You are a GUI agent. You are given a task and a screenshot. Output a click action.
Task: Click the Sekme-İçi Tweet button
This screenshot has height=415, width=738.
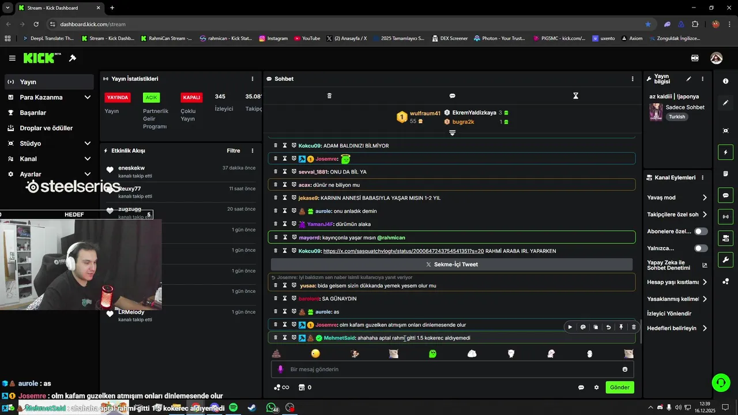point(452,264)
